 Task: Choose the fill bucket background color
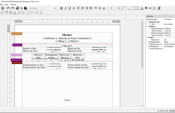click(x=146, y=8)
